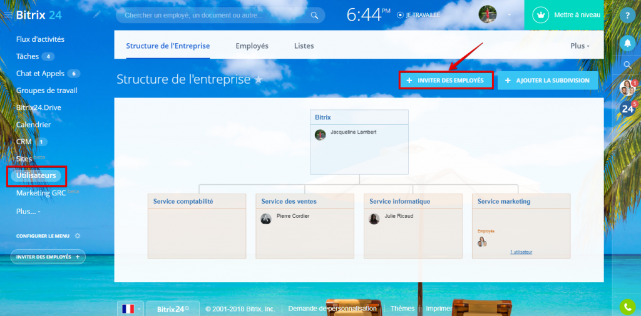
Task: Switch to the Employés tab
Action: tap(252, 46)
